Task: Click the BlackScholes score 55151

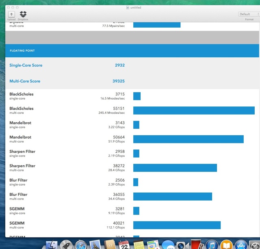Action: [119, 108]
